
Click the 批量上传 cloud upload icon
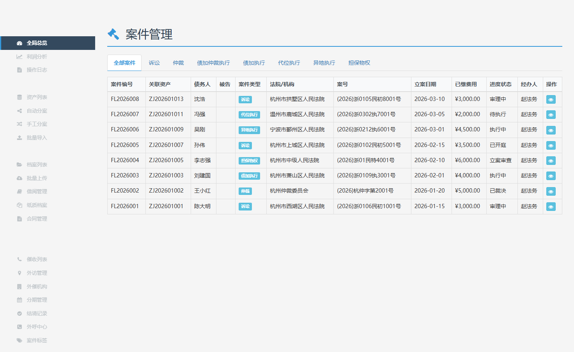pyautogui.click(x=19, y=178)
